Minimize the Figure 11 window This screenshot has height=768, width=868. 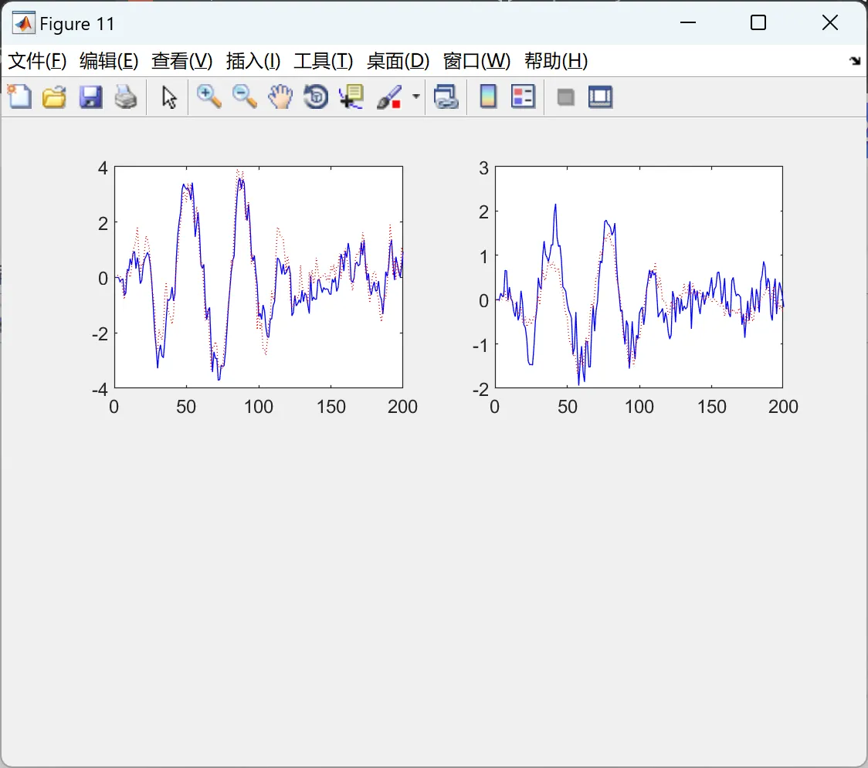pos(687,22)
